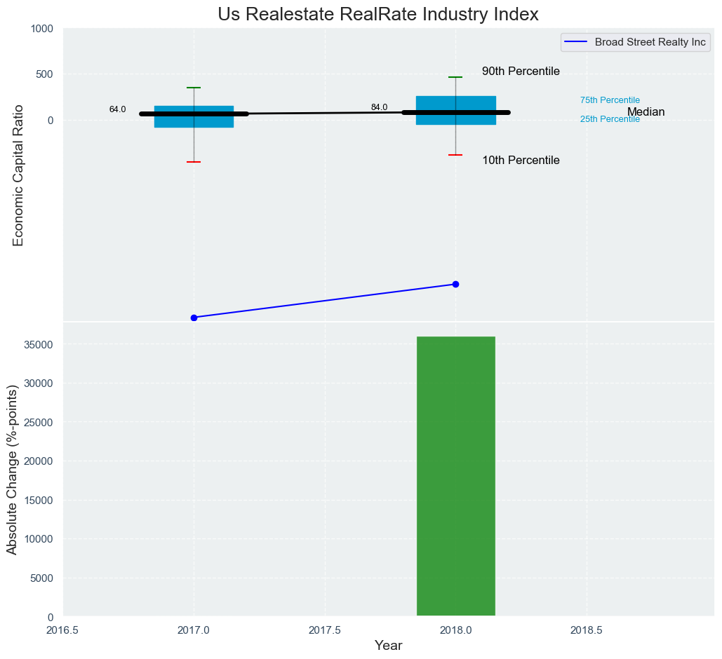Click the Economic Capital Ratio axis label
722x659 pixels.
[x=19, y=175]
